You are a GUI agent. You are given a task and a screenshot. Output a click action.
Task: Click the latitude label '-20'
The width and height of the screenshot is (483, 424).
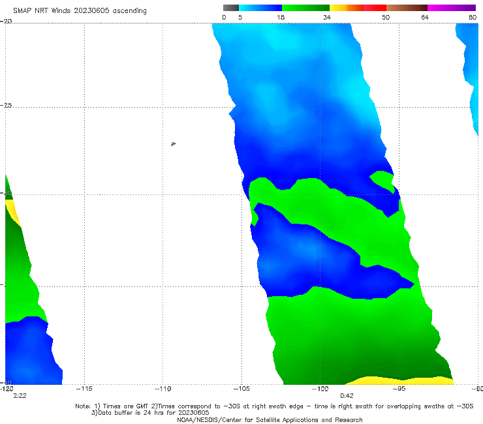pyautogui.click(x=6, y=21)
